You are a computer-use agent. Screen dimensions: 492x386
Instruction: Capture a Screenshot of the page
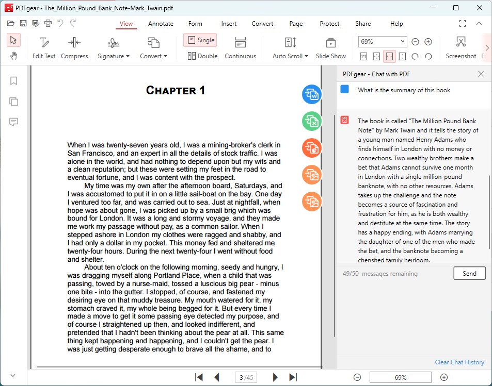460,46
